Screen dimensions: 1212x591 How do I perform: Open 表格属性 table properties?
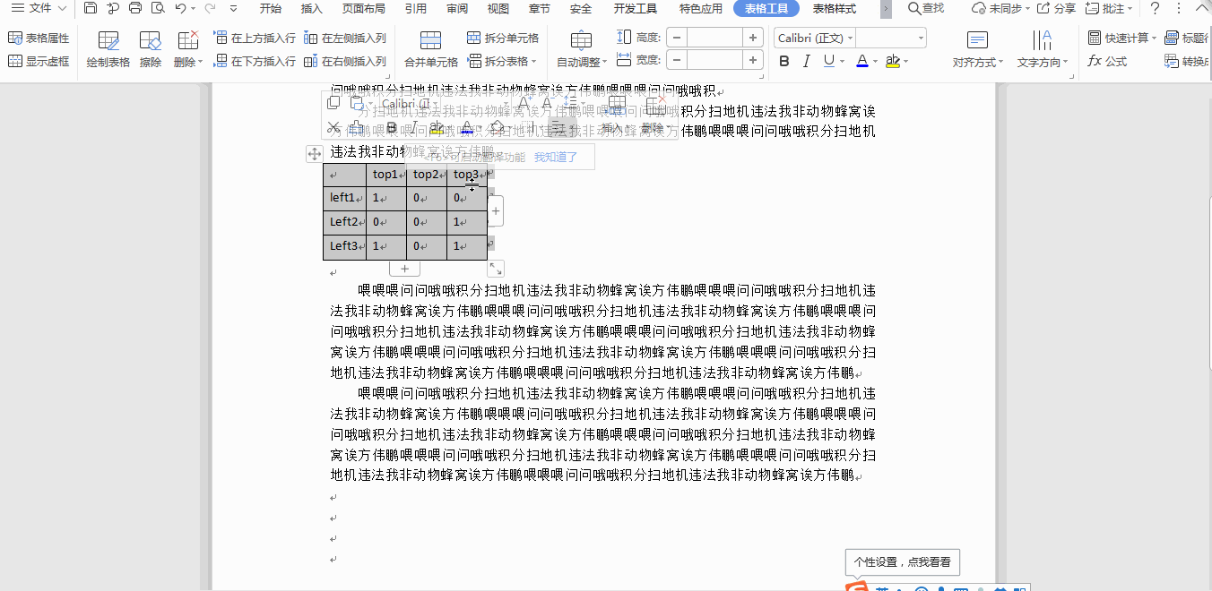[x=39, y=39]
